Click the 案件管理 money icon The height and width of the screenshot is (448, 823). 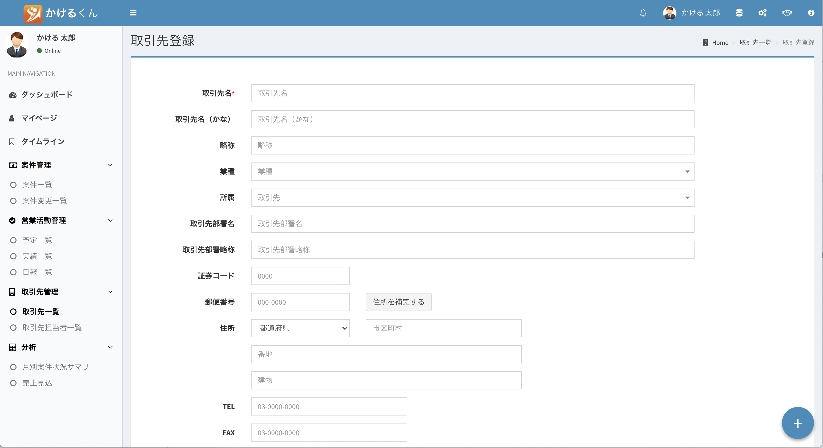click(13, 165)
